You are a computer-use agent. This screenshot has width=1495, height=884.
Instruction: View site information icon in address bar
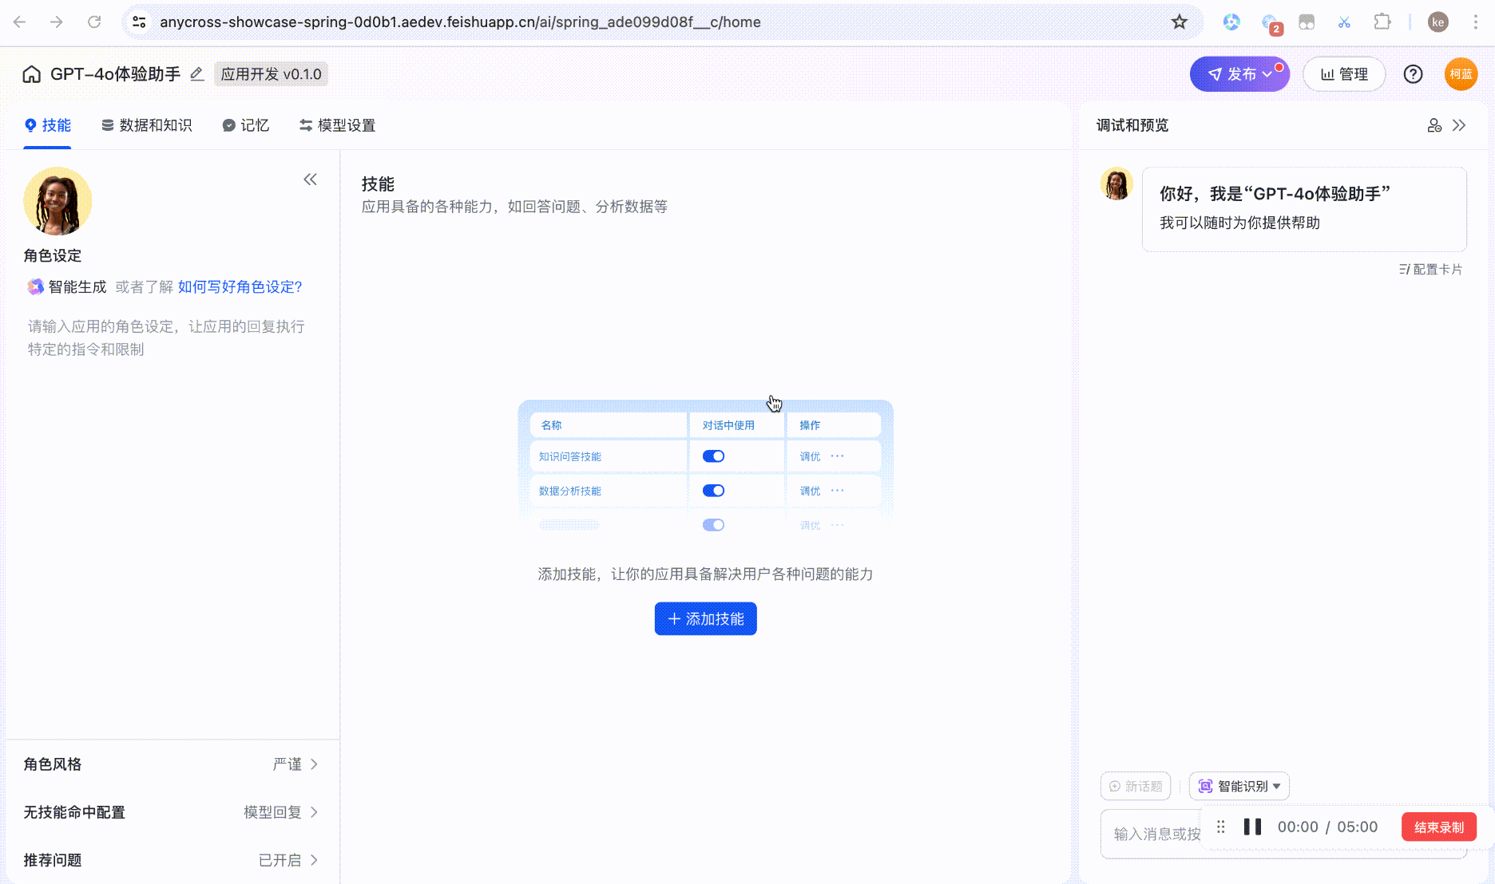point(139,22)
